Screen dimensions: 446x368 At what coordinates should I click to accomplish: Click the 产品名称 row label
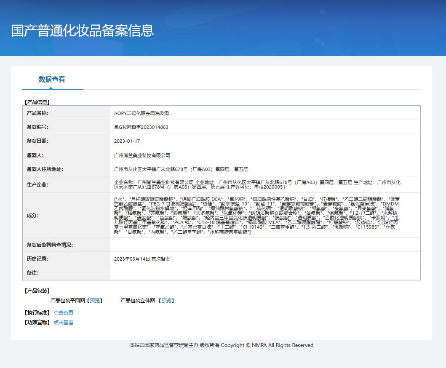[37, 113]
